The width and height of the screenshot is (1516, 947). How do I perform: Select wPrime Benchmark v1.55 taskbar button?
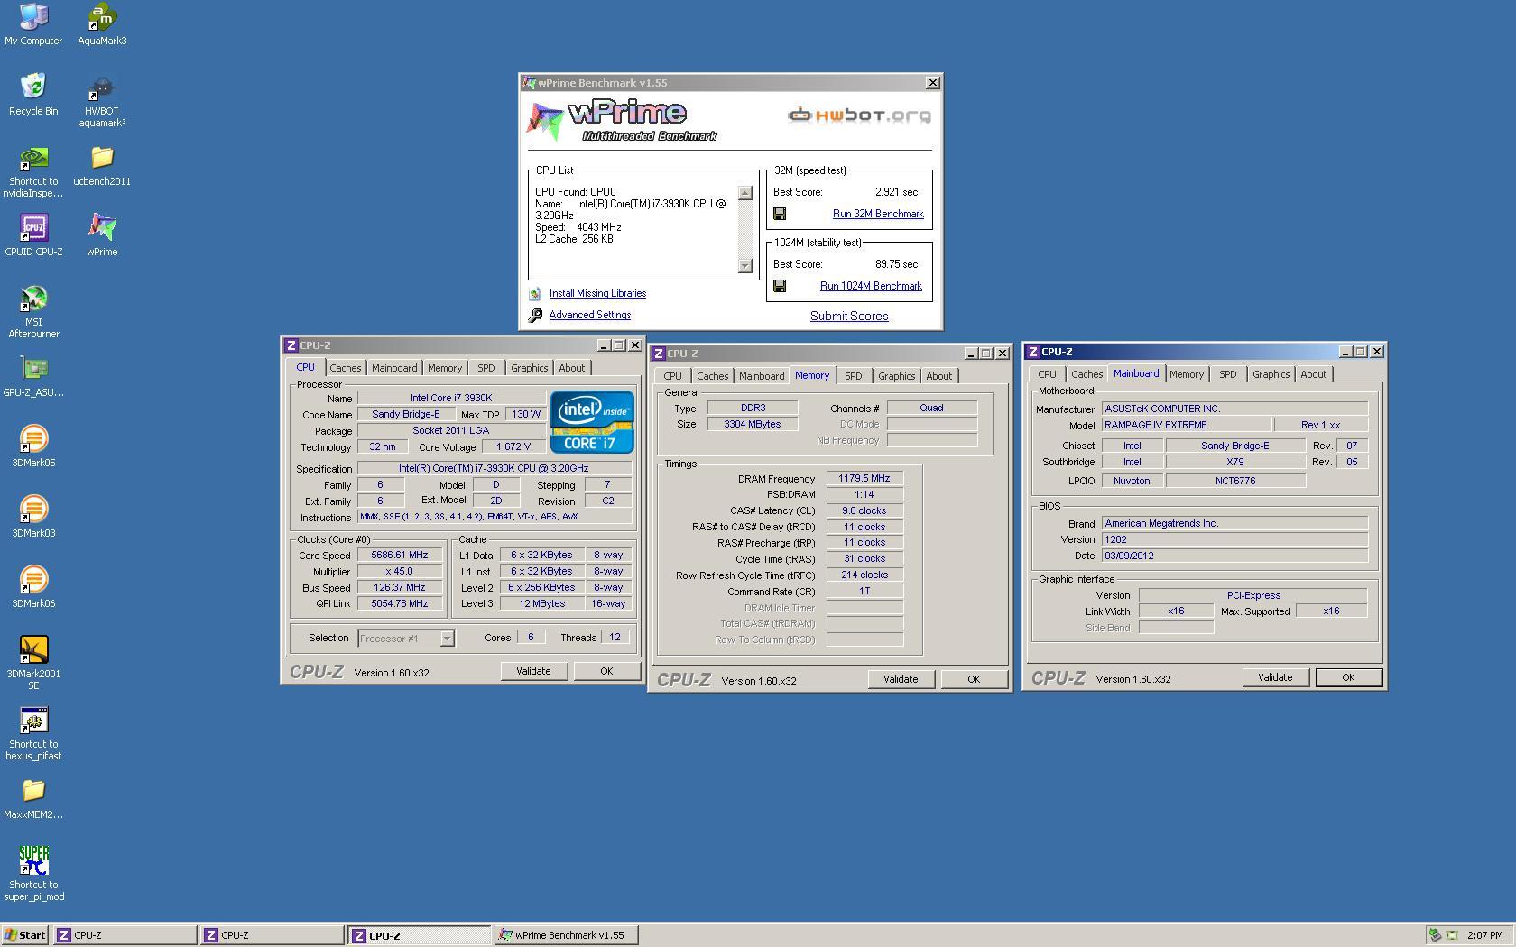[567, 935]
